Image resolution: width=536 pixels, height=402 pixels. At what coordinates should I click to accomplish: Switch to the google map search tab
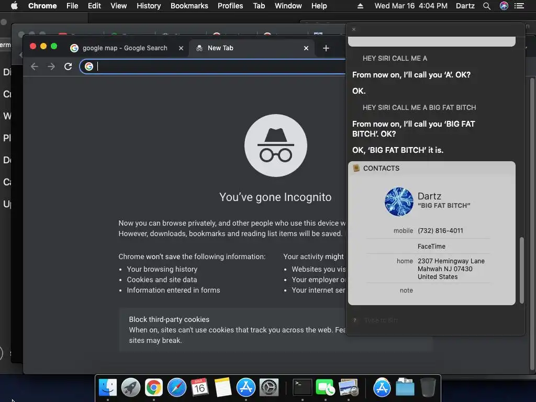click(125, 48)
